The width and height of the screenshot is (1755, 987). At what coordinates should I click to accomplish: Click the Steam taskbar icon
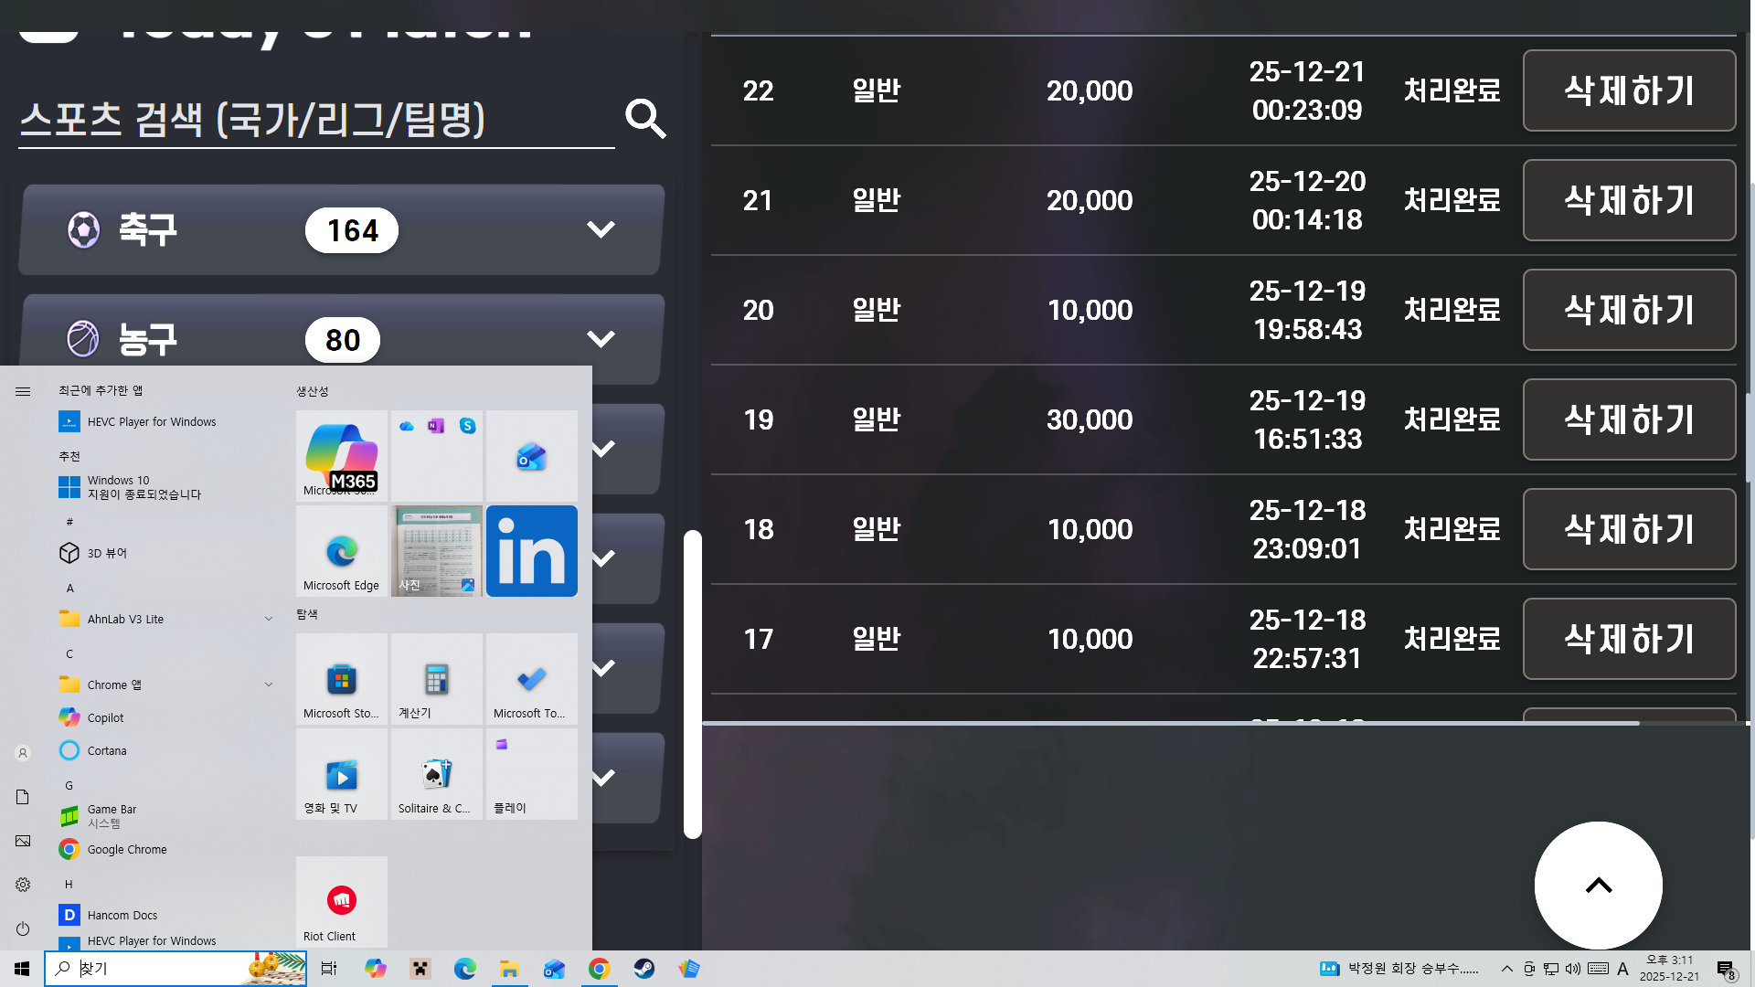point(644,969)
